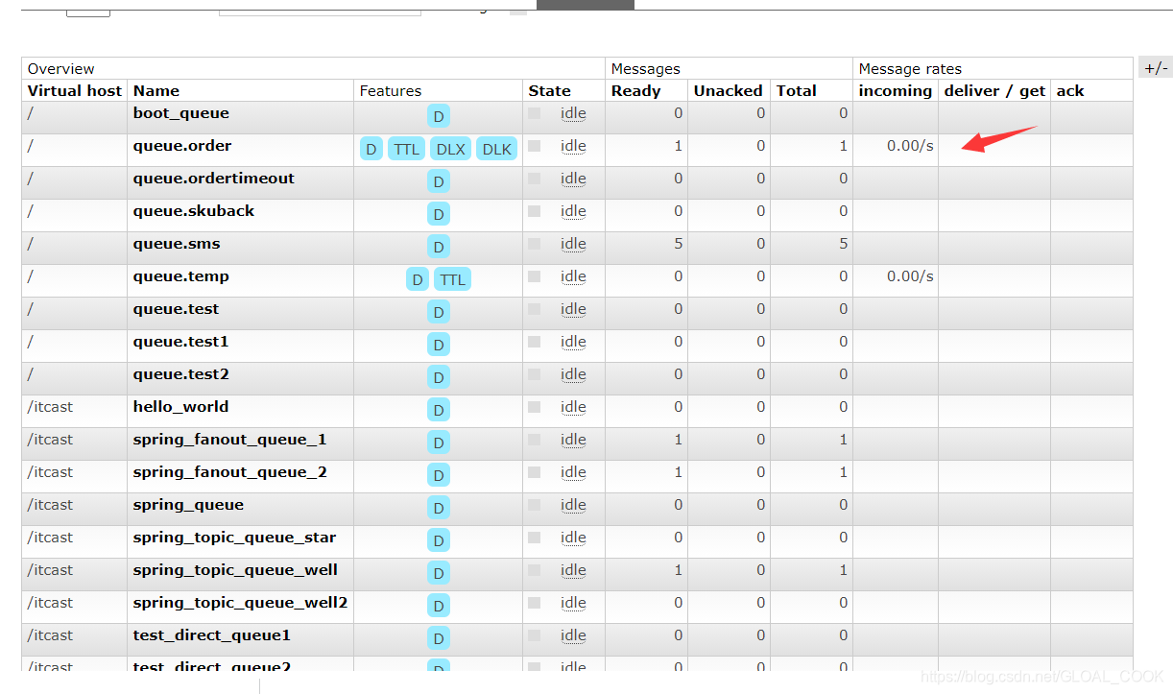Click the D badge of queue.temp
The image size is (1173, 694).
(417, 279)
